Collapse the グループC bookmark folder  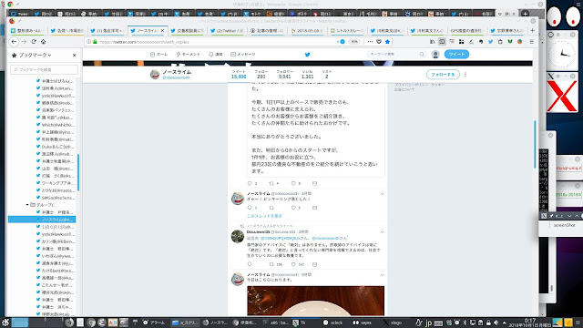[27, 205]
